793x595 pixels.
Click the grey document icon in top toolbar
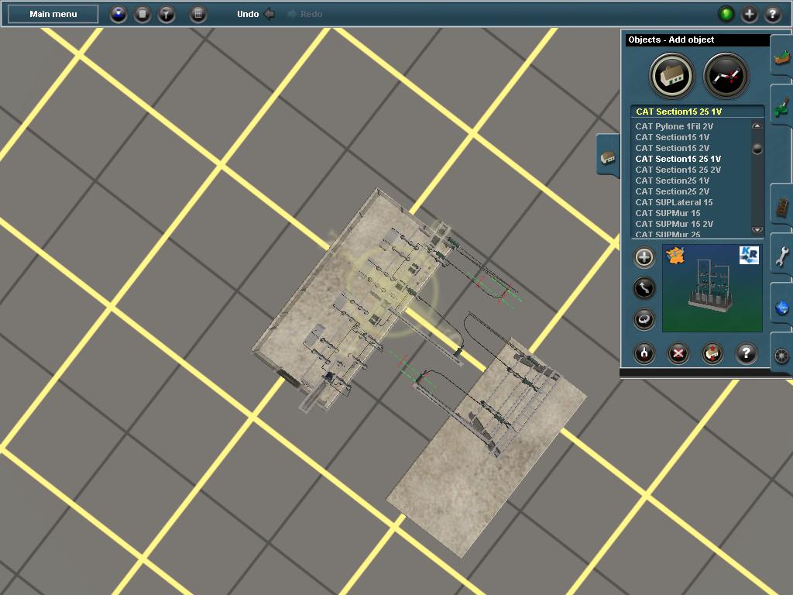tap(142, 14)
